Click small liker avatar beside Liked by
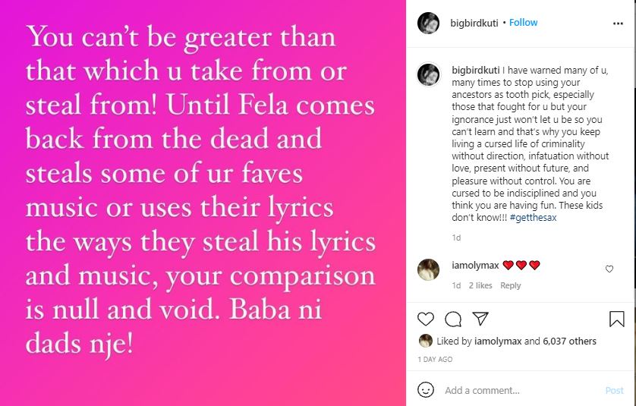Screen dimensions: 636x406 pos(426,341)
